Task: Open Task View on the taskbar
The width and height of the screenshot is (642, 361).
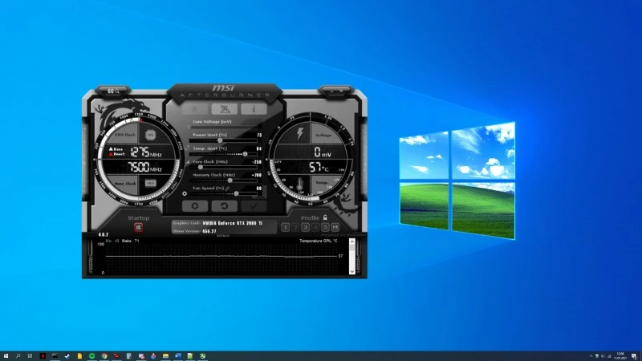Action: coord(30,356)
